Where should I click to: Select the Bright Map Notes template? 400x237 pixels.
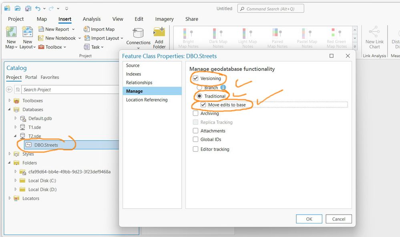click(188, 38)
